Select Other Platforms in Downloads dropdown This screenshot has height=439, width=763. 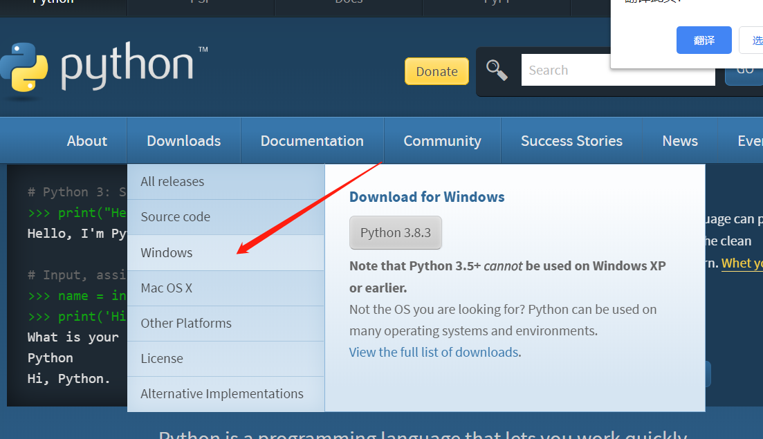(x=226, y=324)
